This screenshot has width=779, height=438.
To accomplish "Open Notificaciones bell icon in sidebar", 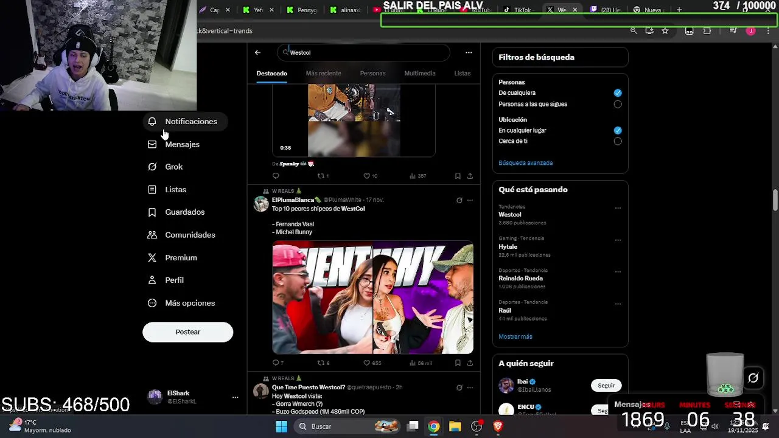I will pos(152,122).
